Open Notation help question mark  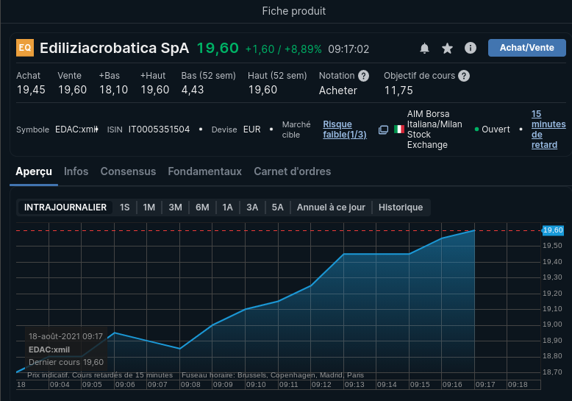(x=363, y=76)
